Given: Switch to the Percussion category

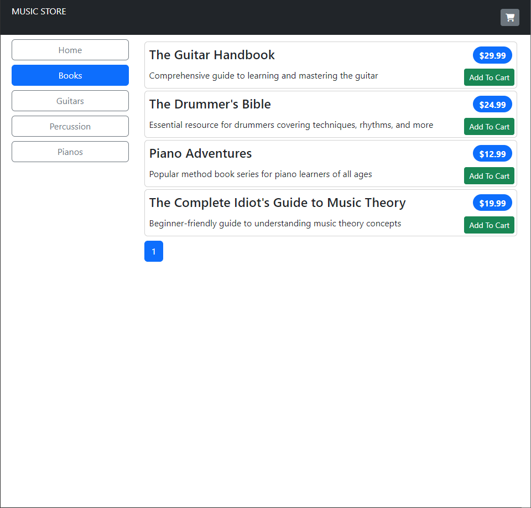Looking at the screenshot, I should (x=70, y=126).
